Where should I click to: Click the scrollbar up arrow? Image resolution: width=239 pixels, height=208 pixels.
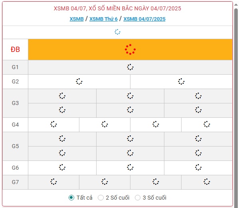tap(236, 4)
